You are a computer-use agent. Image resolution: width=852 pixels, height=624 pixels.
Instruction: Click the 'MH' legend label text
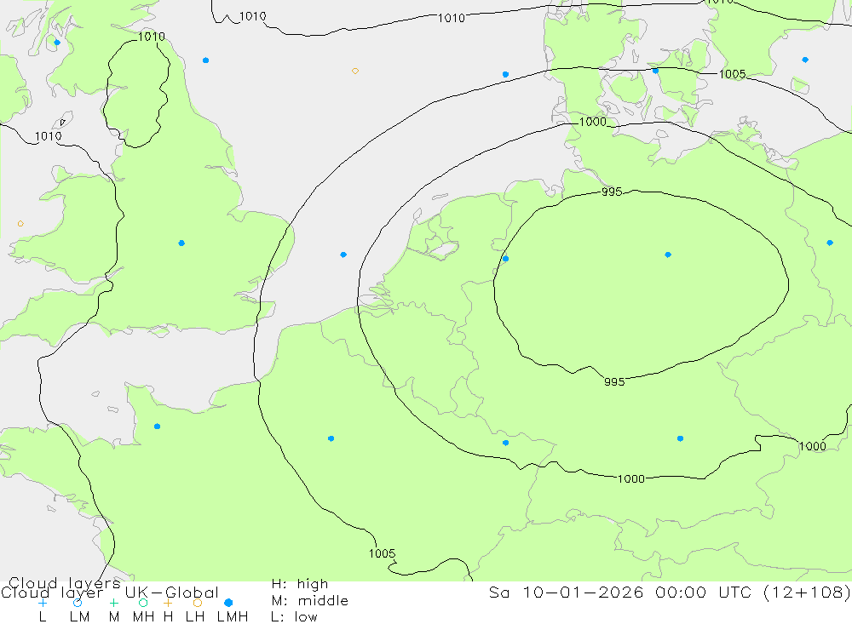pyautogui.click(x=143, y=617)
